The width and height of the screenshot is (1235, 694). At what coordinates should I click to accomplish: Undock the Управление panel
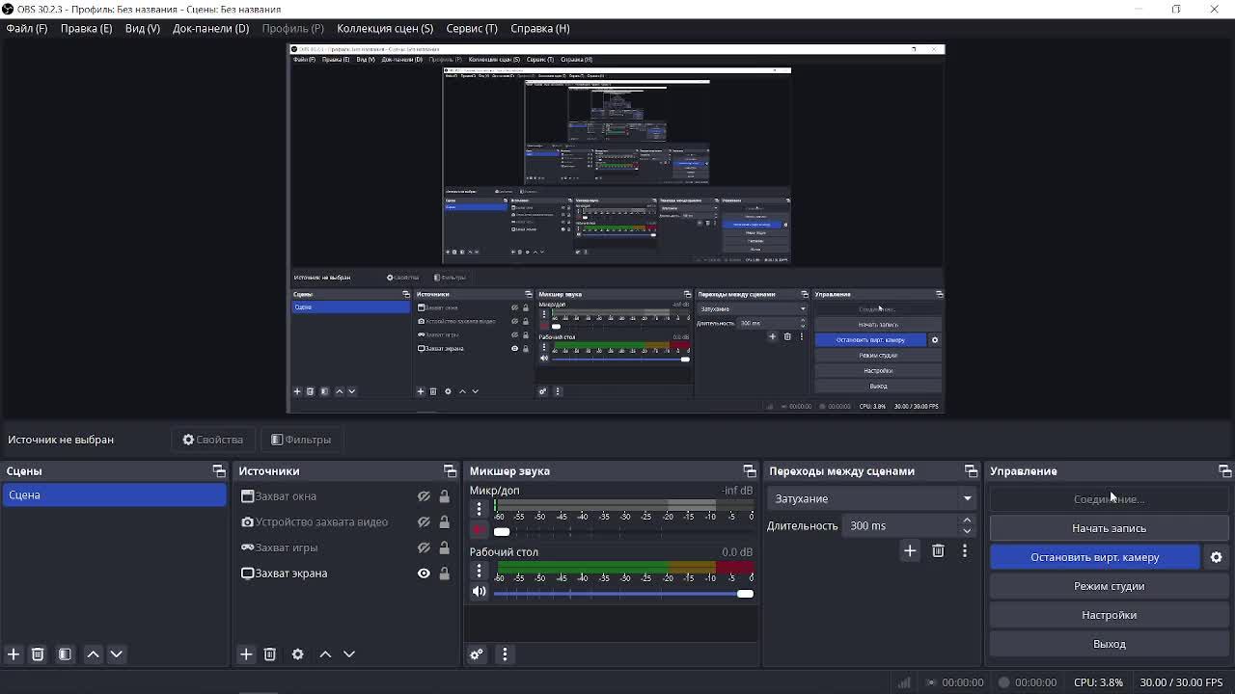[1224, 471]
